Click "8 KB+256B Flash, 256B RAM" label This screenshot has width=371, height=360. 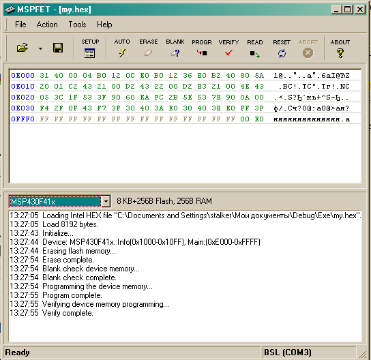[x=164, y=201]
